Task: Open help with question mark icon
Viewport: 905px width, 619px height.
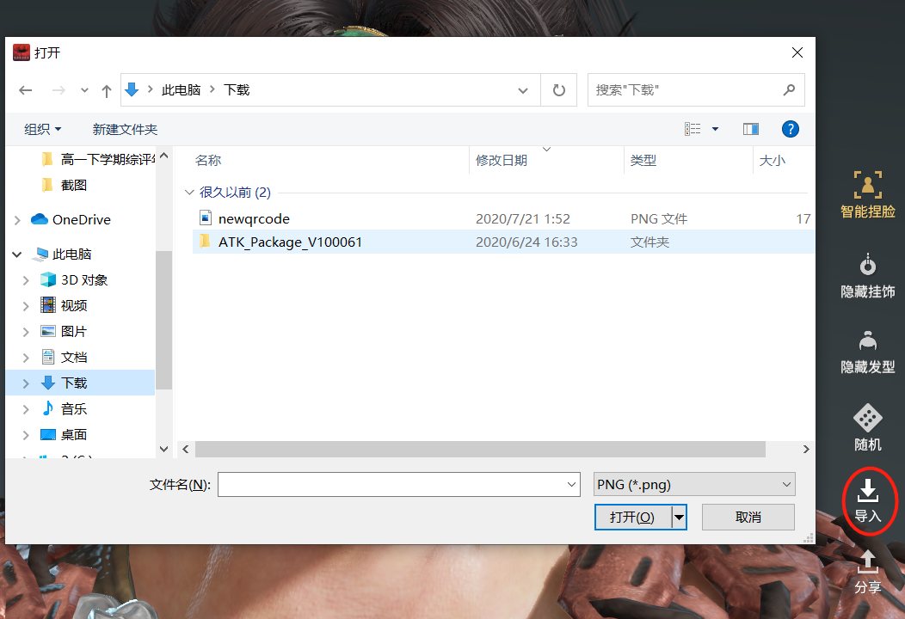Action: pos(790,129)
